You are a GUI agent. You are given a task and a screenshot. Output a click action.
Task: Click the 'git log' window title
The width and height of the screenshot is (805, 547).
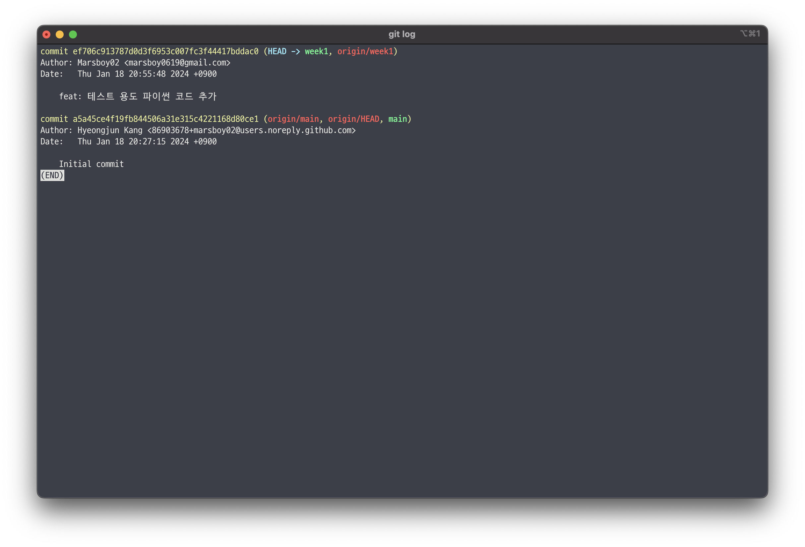[x=402, y=34]
